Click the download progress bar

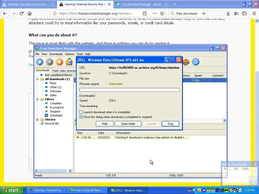129,90
